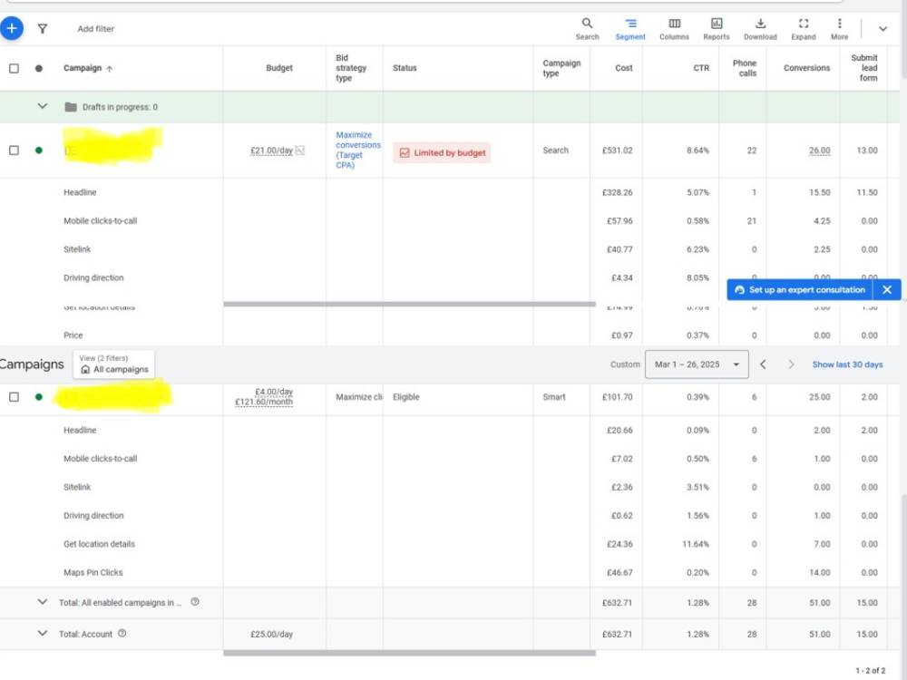
Task: Click the Price segment row label
Action: (x=73, y=335)
